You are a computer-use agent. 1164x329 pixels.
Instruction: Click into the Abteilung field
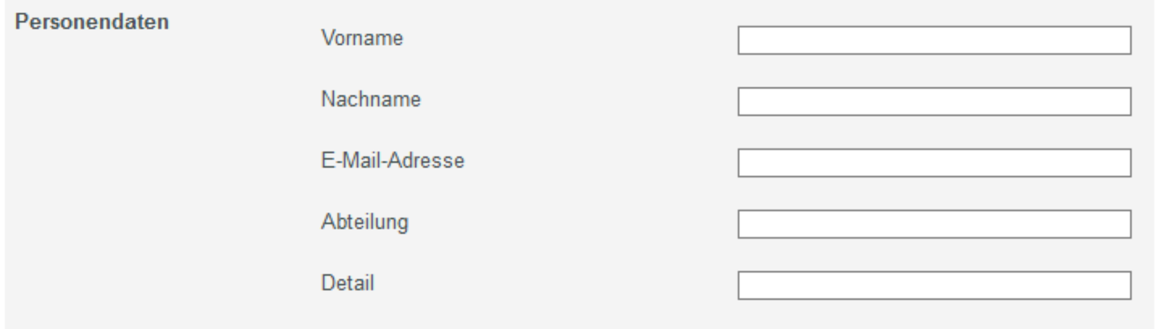click(x=934, y=224)
